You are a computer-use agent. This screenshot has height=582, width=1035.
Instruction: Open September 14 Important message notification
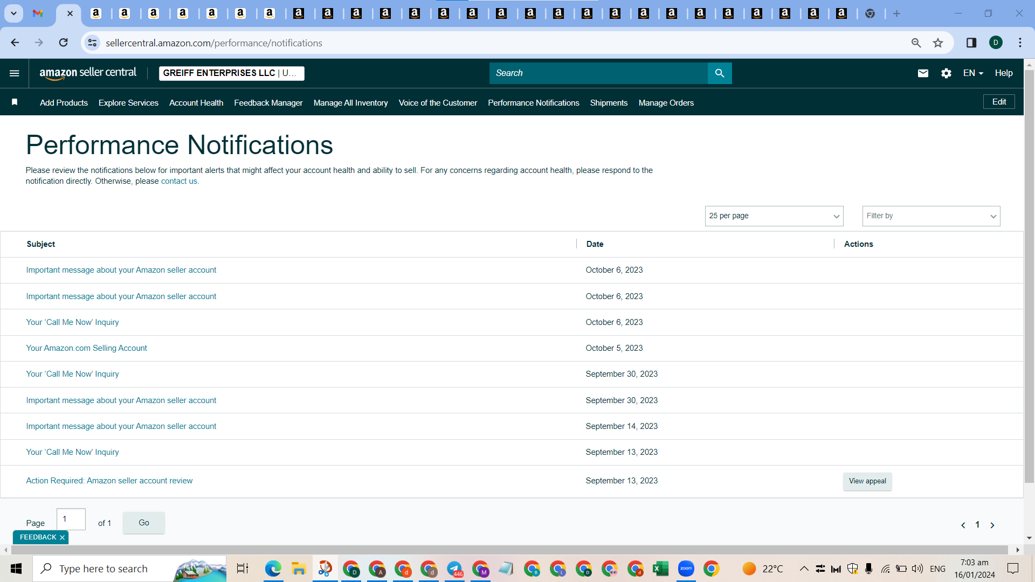121,426
